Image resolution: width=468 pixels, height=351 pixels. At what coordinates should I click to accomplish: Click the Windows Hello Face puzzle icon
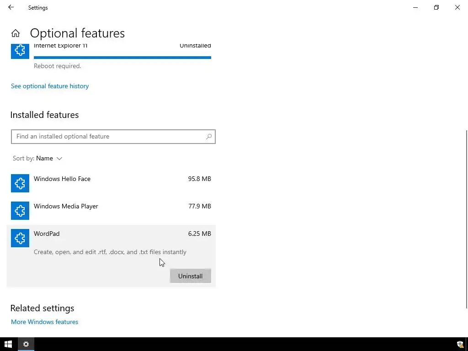click(20, 183)
